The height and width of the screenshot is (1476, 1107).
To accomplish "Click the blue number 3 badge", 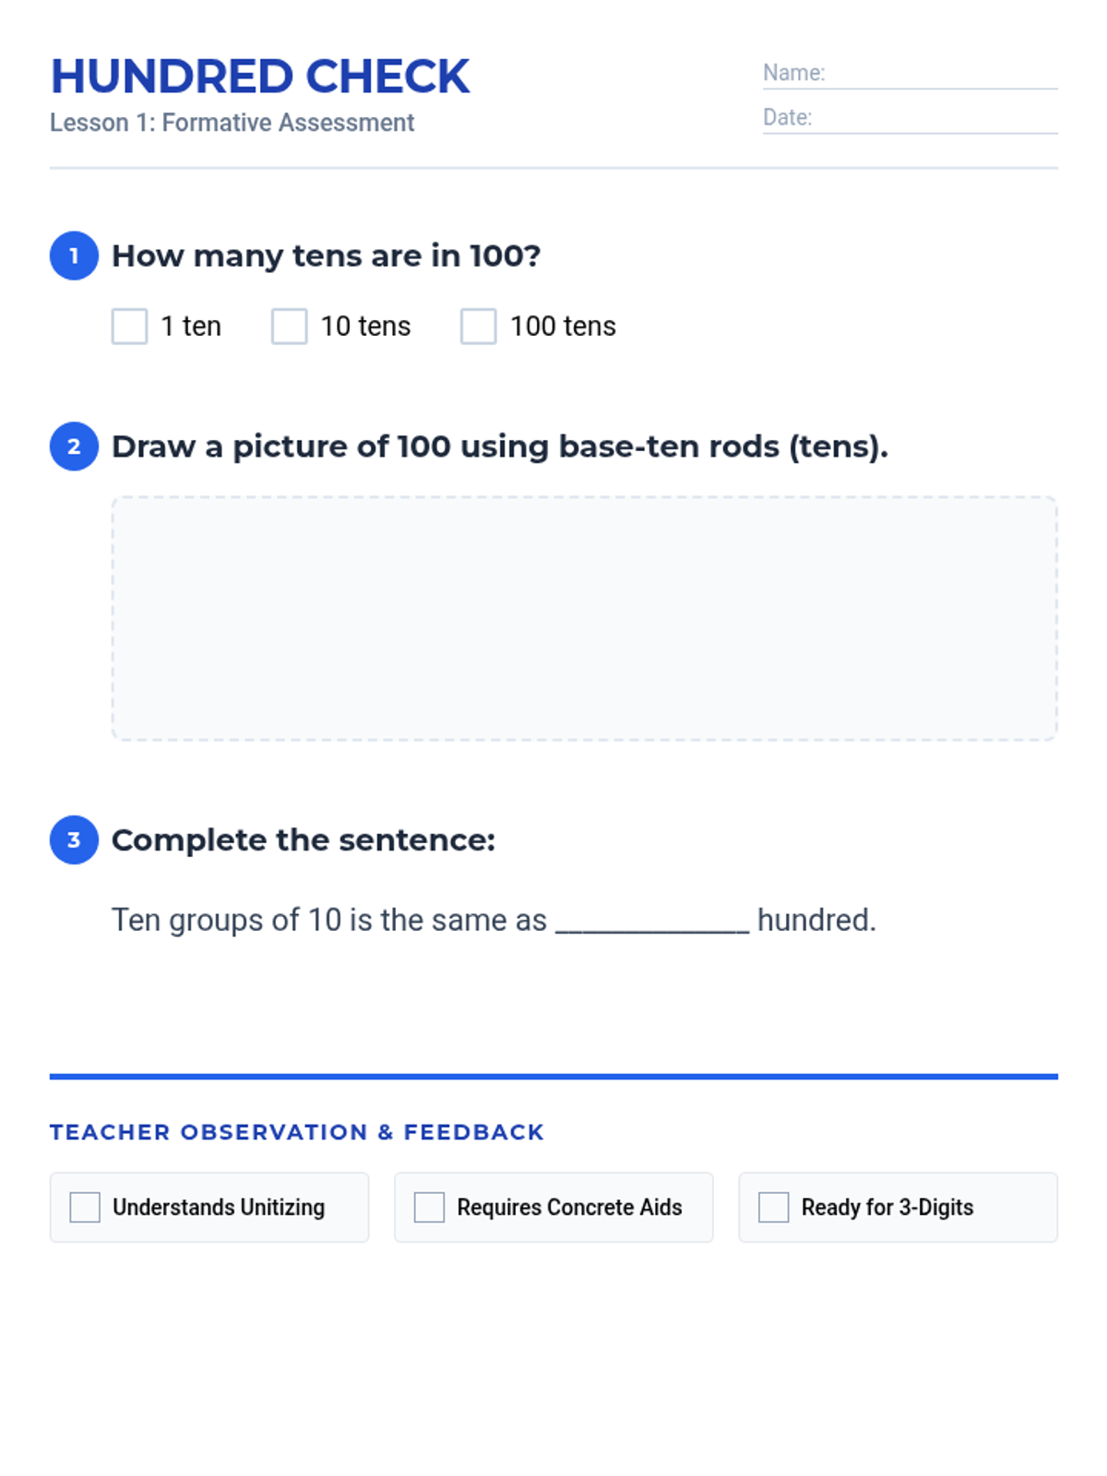I will pos(74,840).
